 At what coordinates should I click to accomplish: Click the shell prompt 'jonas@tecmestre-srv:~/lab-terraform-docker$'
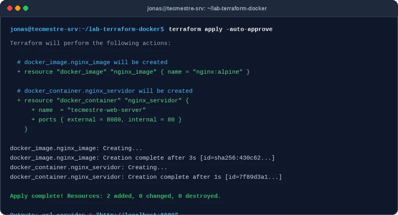click(87, 29)
